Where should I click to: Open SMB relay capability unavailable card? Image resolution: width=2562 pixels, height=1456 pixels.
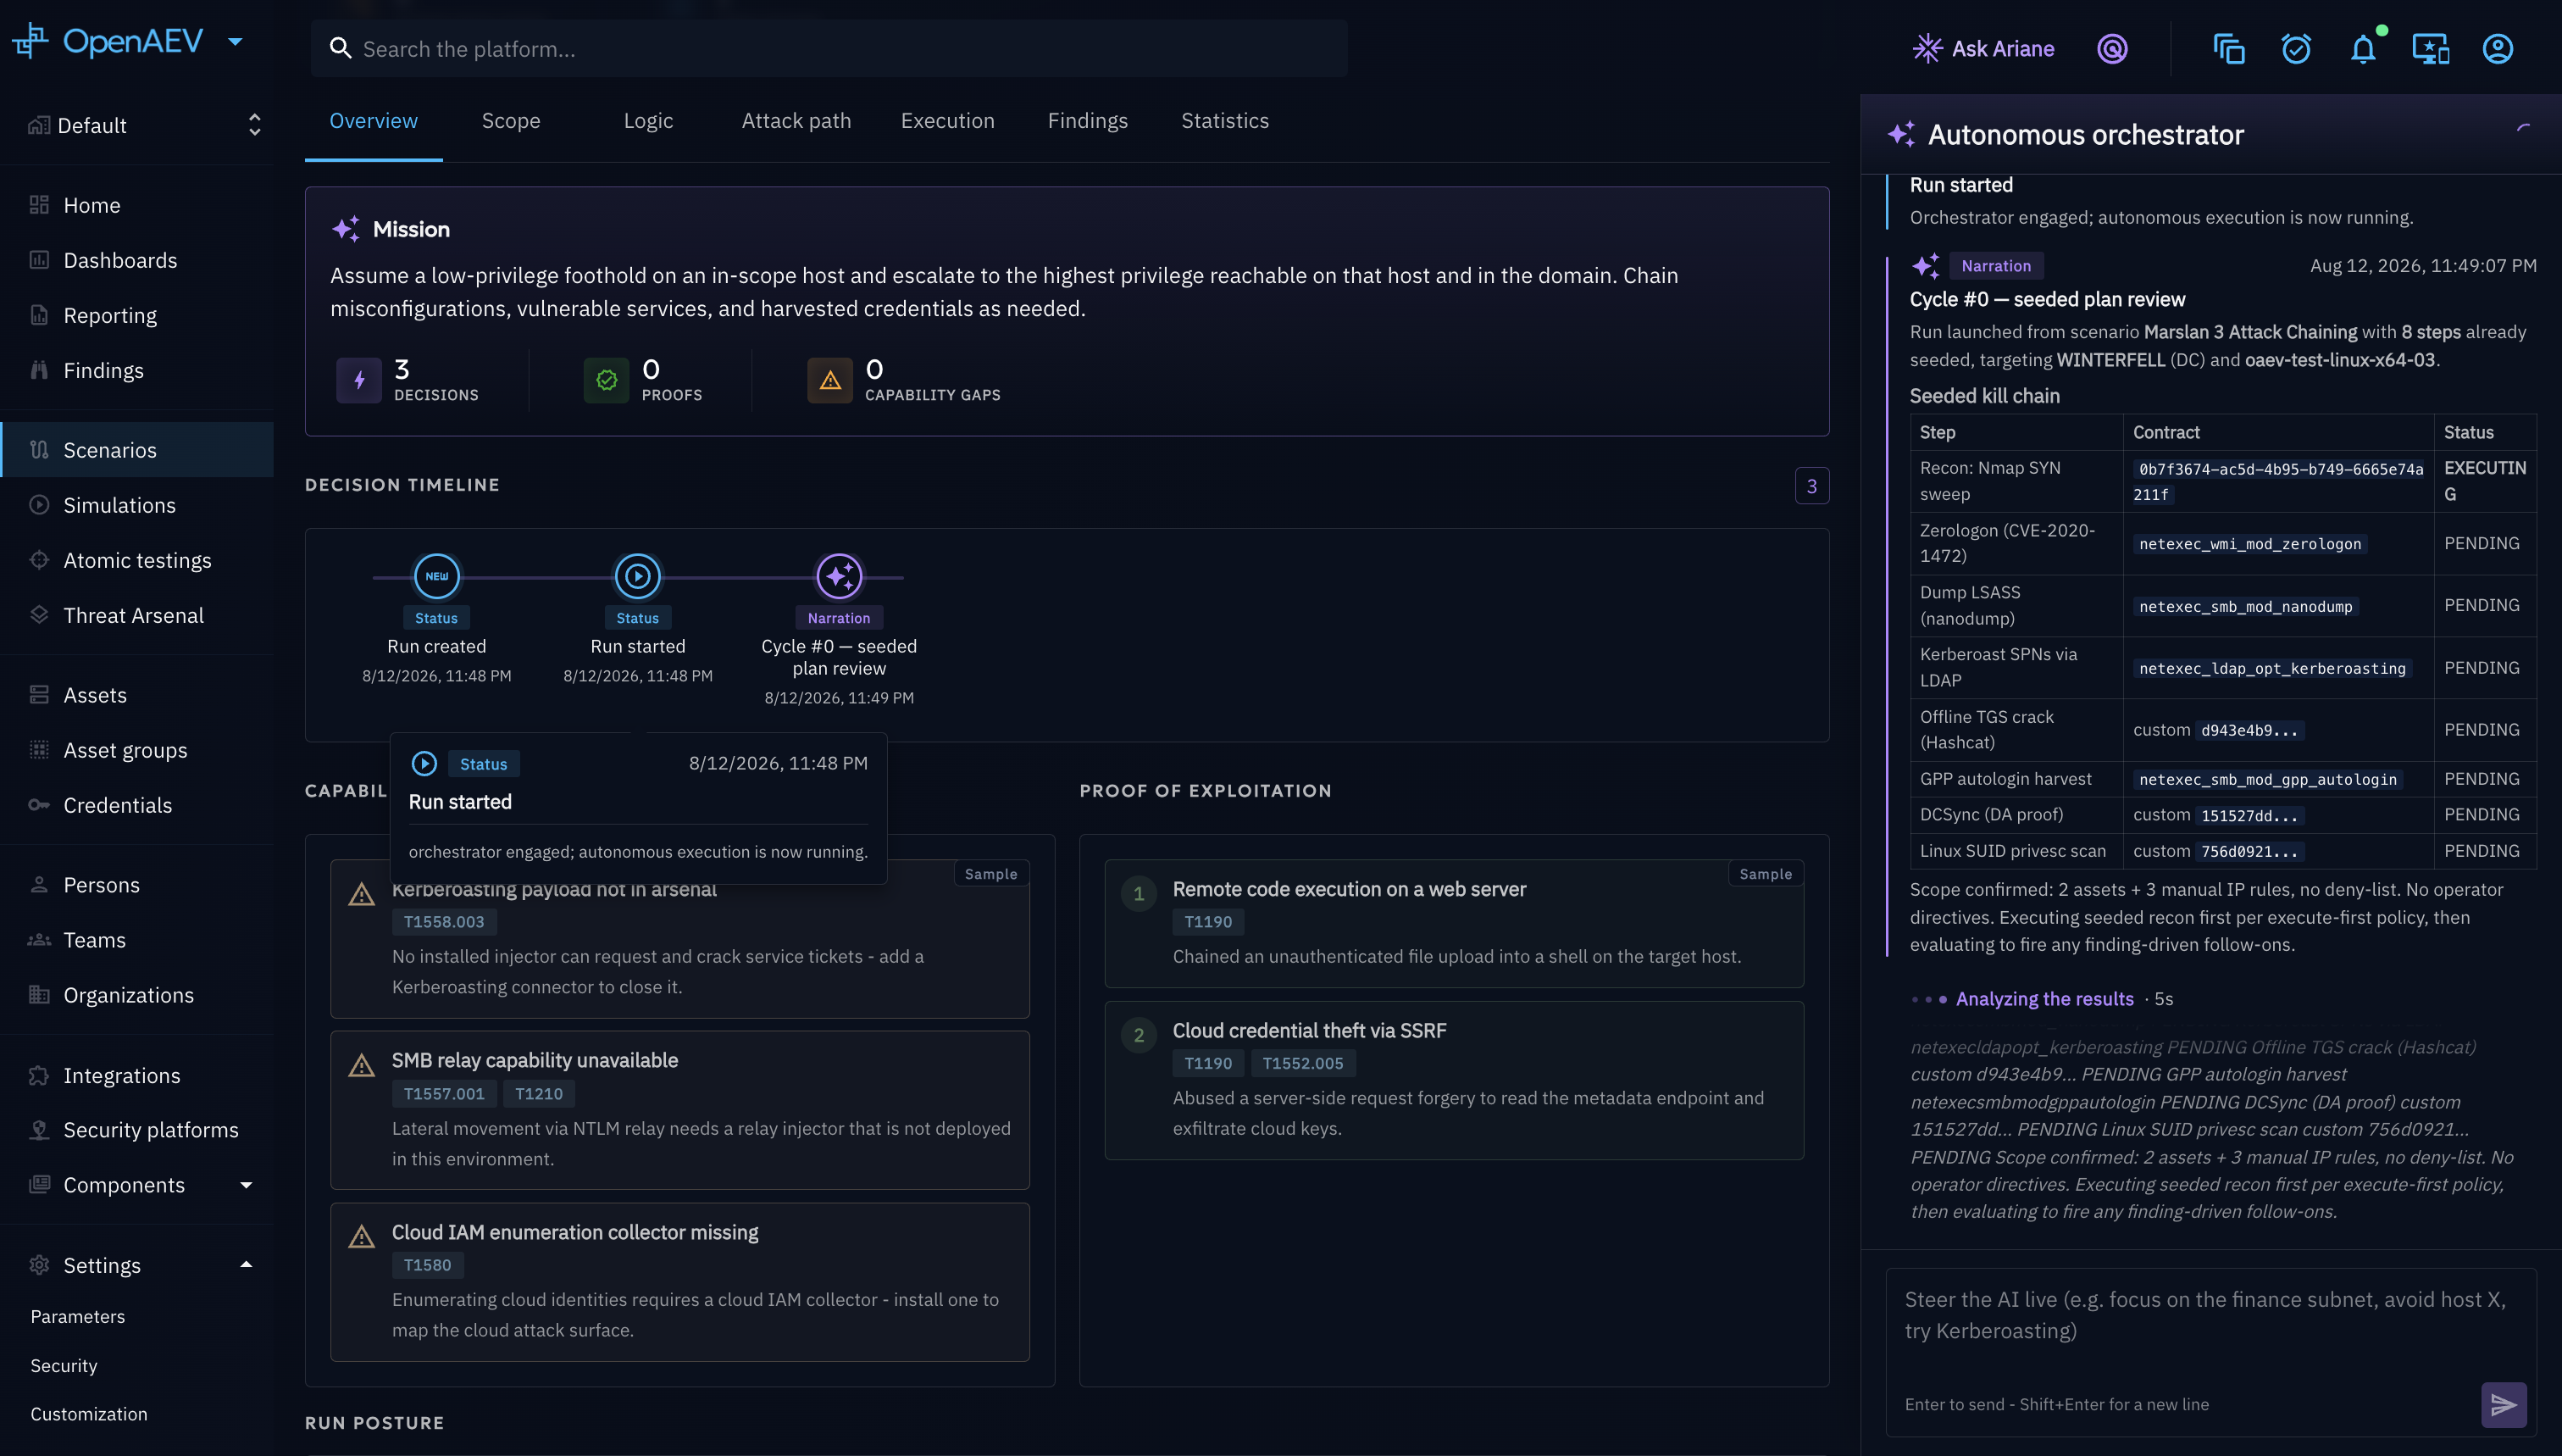(679, 1109)
